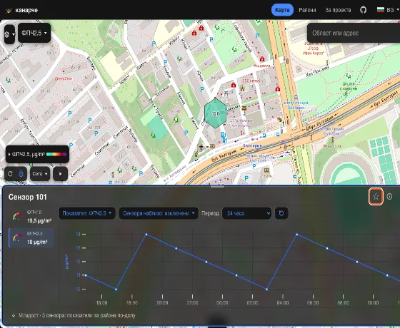Open the Сега time dropdown

[x=40, y=174]
